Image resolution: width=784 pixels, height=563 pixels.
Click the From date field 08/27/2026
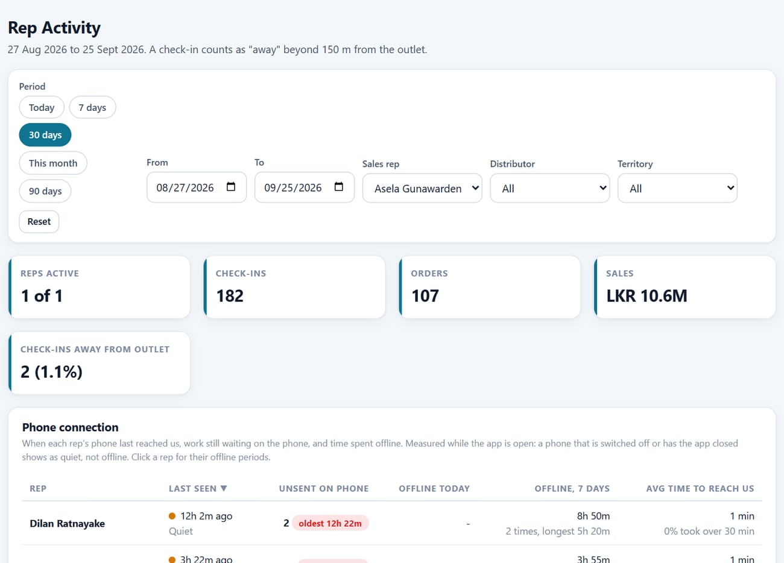coord(197,187)
